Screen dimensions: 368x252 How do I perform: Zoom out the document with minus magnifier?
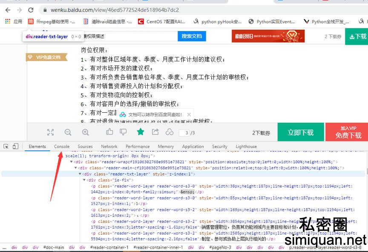tap(68, 132)
